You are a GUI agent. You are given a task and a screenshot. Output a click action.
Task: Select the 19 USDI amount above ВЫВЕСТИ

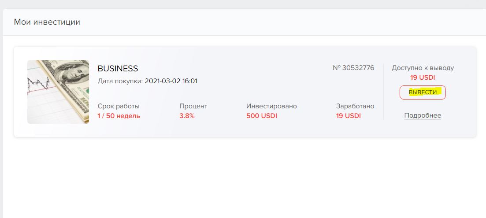[x=423, y=78]
